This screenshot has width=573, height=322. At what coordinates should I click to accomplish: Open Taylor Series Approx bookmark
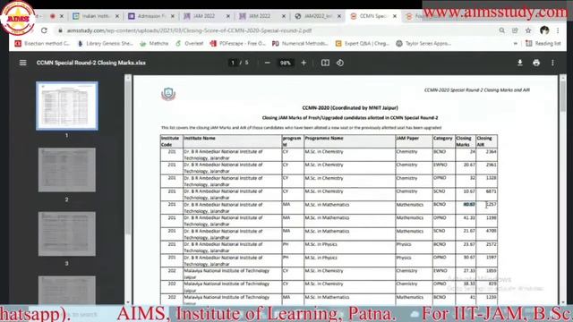pos(423,44)
